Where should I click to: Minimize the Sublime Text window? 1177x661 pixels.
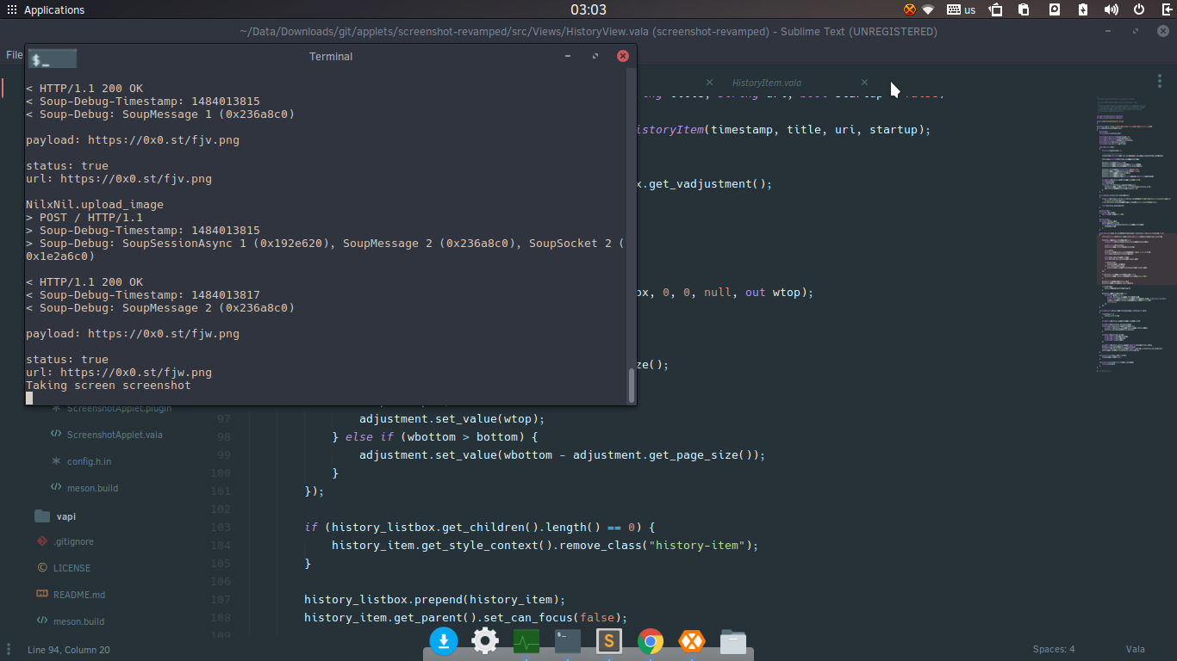[x=1108, y=31]
